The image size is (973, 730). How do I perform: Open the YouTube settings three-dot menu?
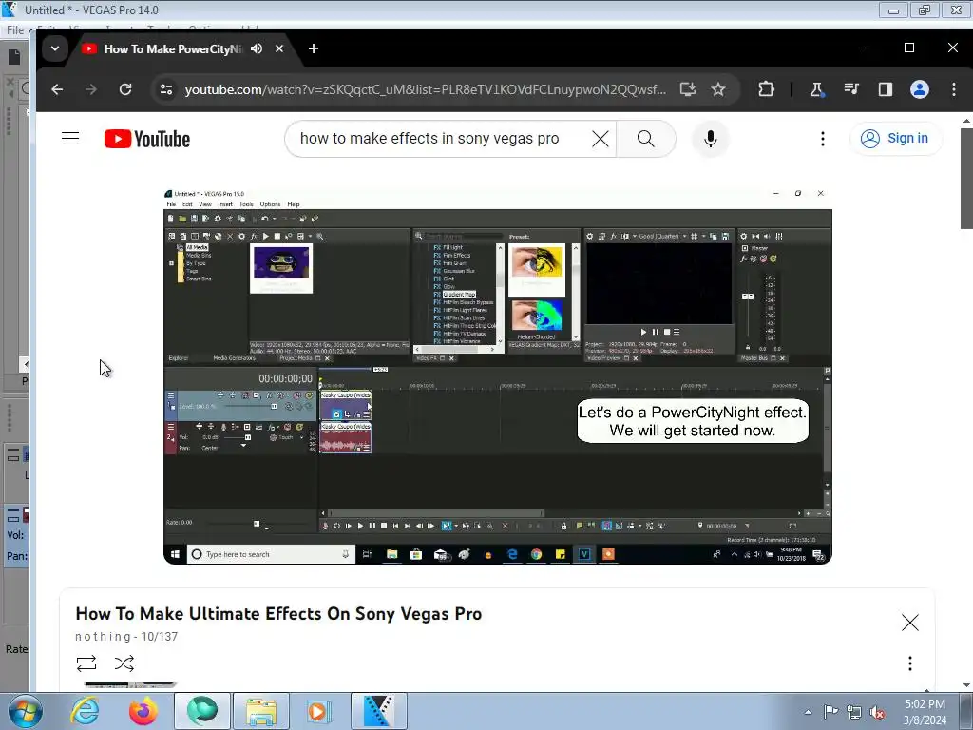(x=823, y=139)
